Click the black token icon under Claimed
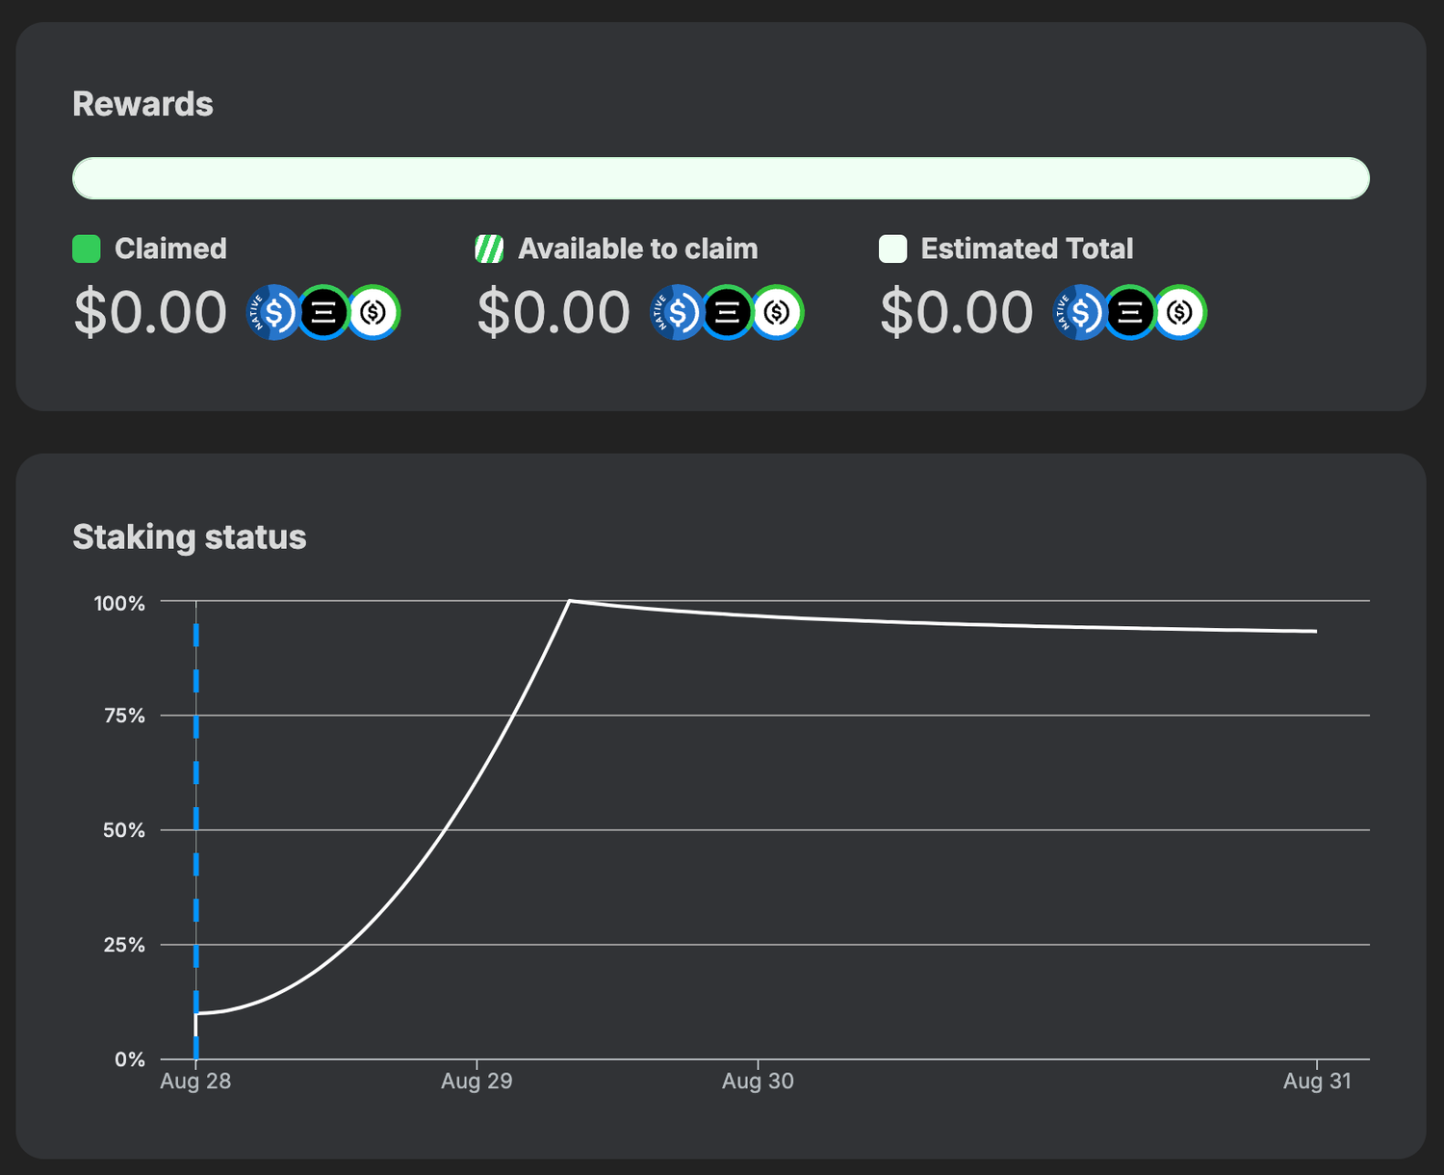The width and height of the screenshot is (1444, 1175). click(324, 313)
